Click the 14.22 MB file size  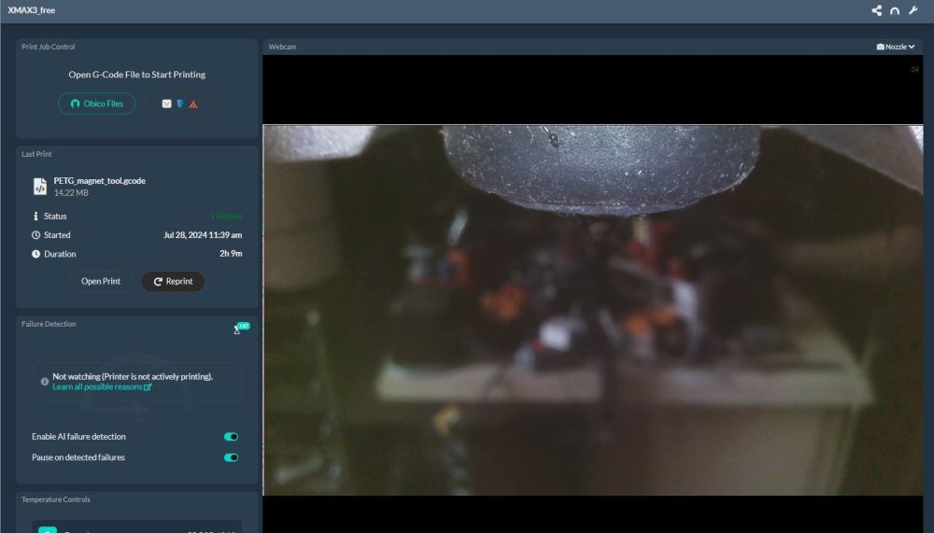71,193
